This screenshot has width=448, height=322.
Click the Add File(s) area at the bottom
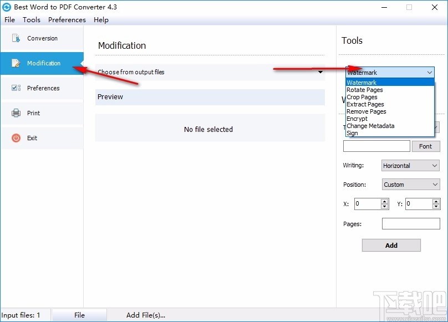[x=146, y=315]
